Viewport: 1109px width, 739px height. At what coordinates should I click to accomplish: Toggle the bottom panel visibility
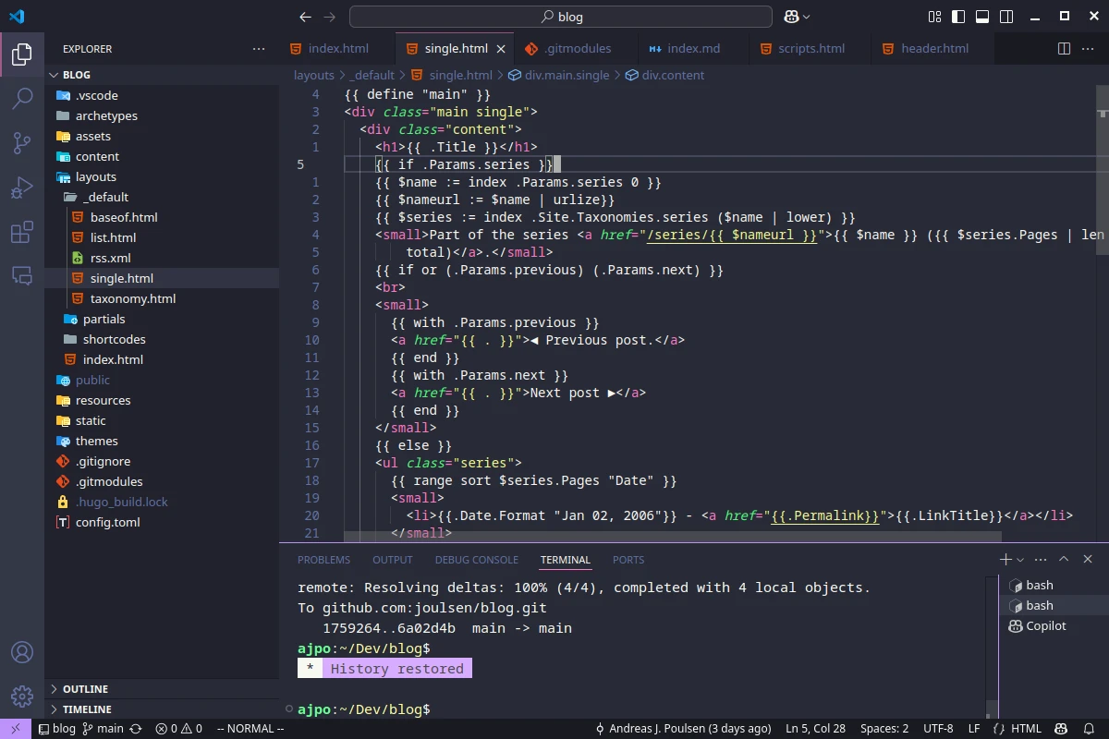click(982, 17)
